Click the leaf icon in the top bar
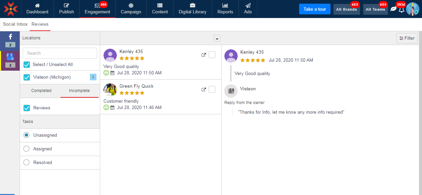Screen dimensions: 422x195 pyautogui.click(x=393, y=9)
